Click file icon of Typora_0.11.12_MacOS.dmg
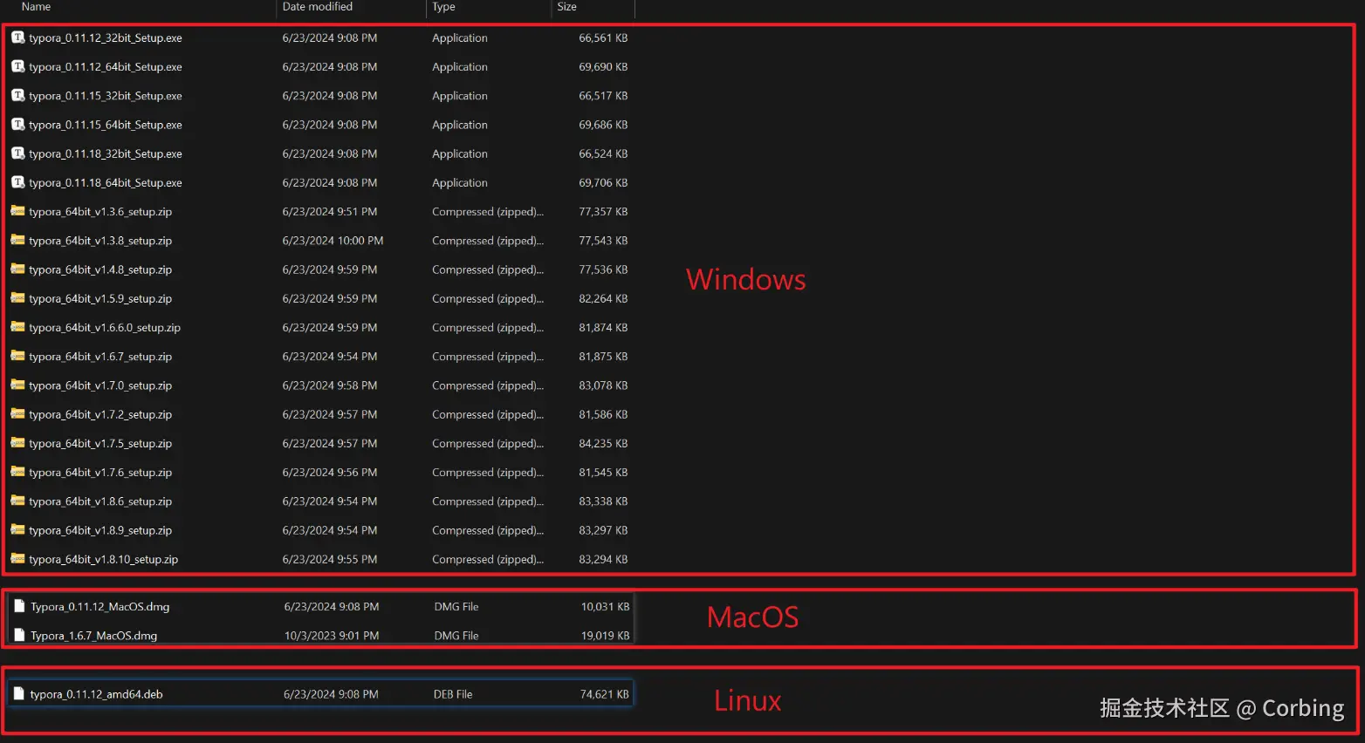 pyautogui.click(x=19, y=606)
